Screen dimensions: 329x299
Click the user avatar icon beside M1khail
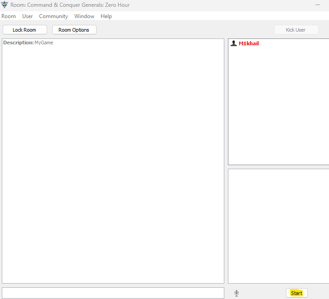click(x=233, y=43)
